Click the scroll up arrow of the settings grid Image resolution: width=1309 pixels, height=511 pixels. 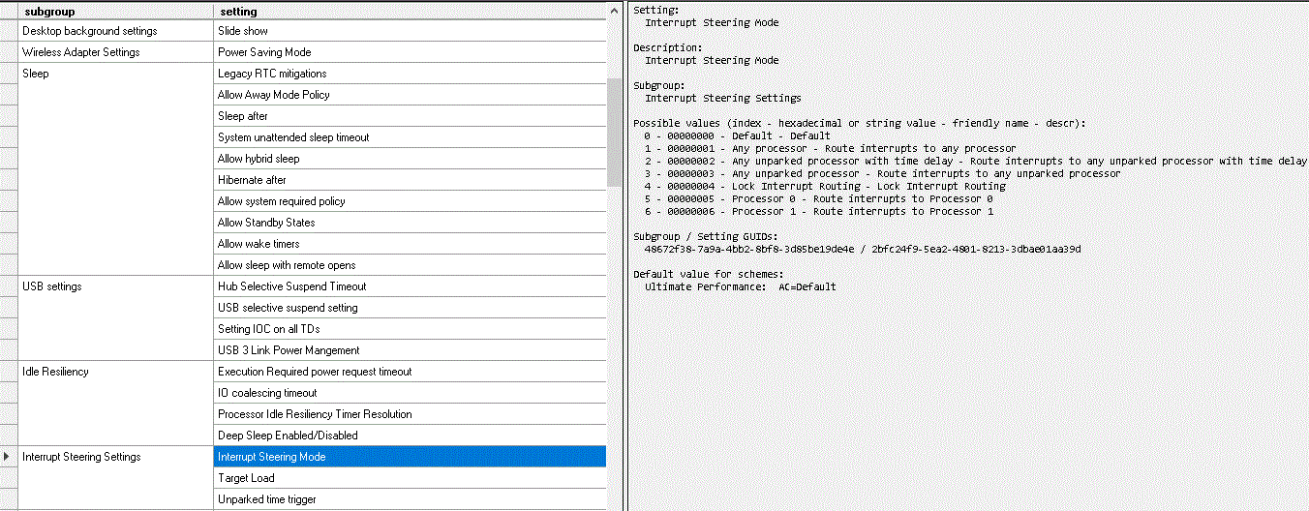pyautogui.click(x=614, y=11)
